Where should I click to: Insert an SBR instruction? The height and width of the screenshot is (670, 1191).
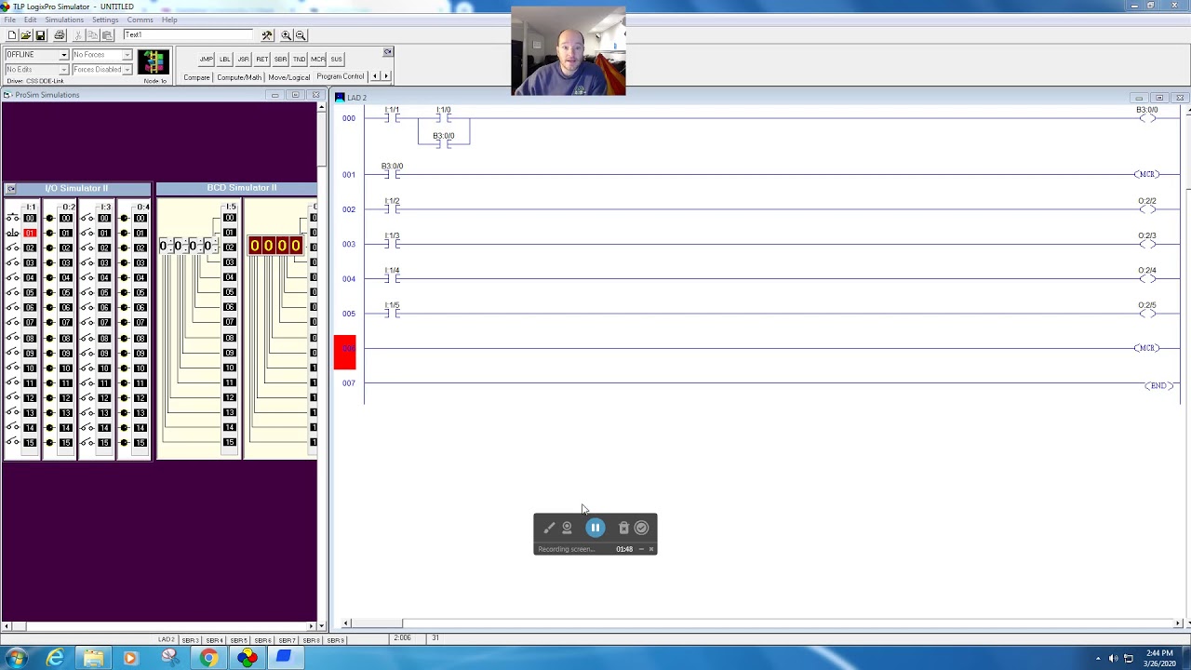[281, 60]
